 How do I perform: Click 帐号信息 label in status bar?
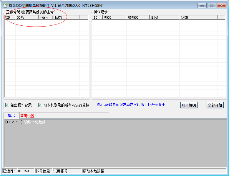(44, 171)
